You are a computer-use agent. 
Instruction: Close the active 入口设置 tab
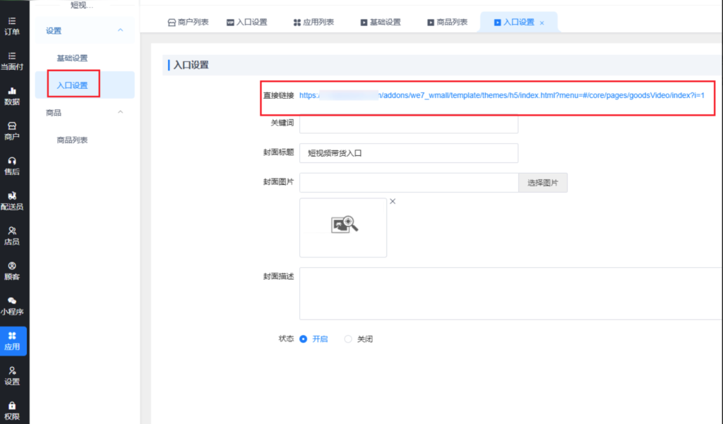(542, 23)
